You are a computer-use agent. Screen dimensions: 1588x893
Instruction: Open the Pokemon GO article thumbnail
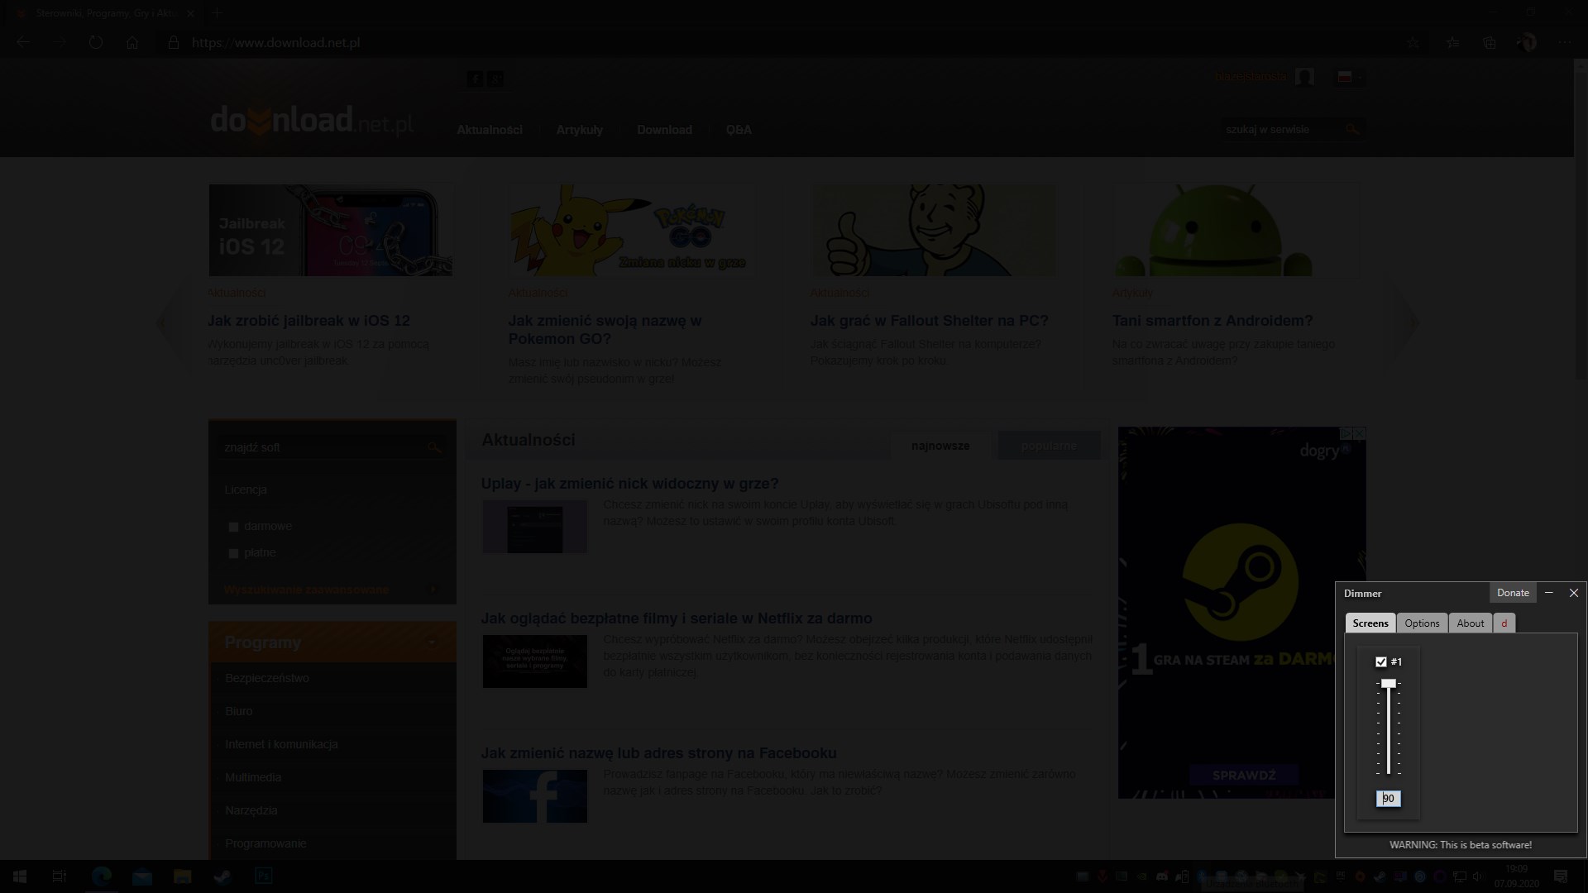pyautogui.click(x=631, y=230)
